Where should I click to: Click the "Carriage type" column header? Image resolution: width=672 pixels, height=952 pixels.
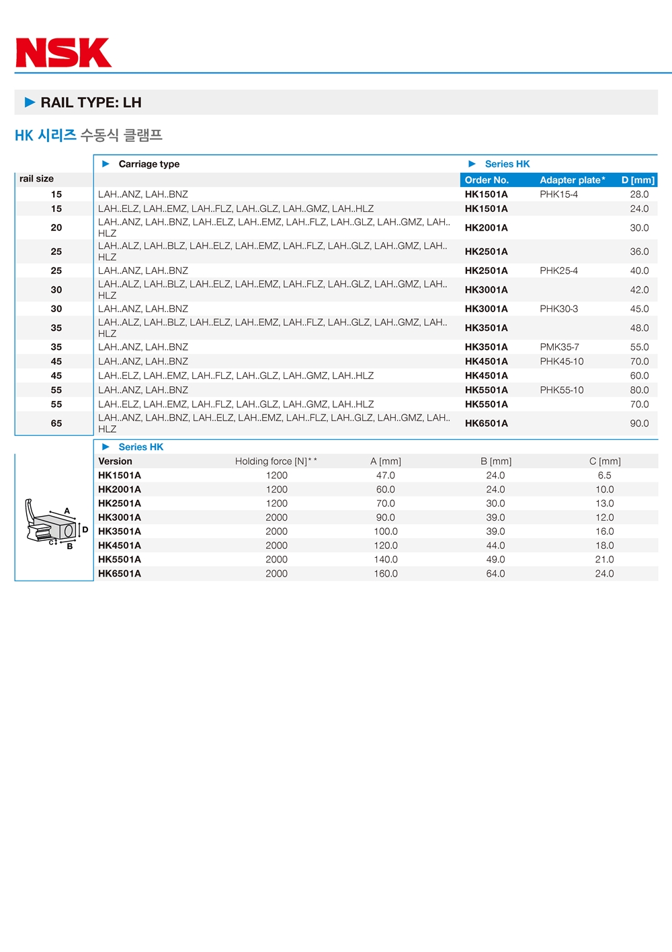click(149, 164)
